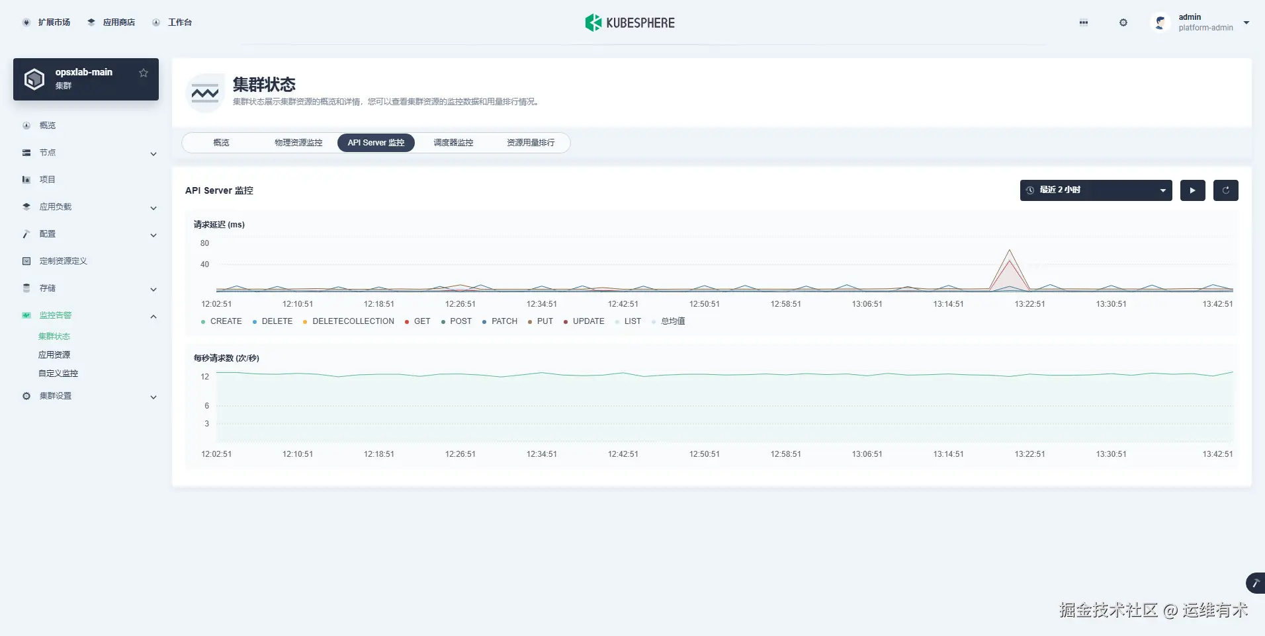Click the opsxlab-main cluster icon
The height and width of the screenshot is (636, 1265).
tap(34, 79)
